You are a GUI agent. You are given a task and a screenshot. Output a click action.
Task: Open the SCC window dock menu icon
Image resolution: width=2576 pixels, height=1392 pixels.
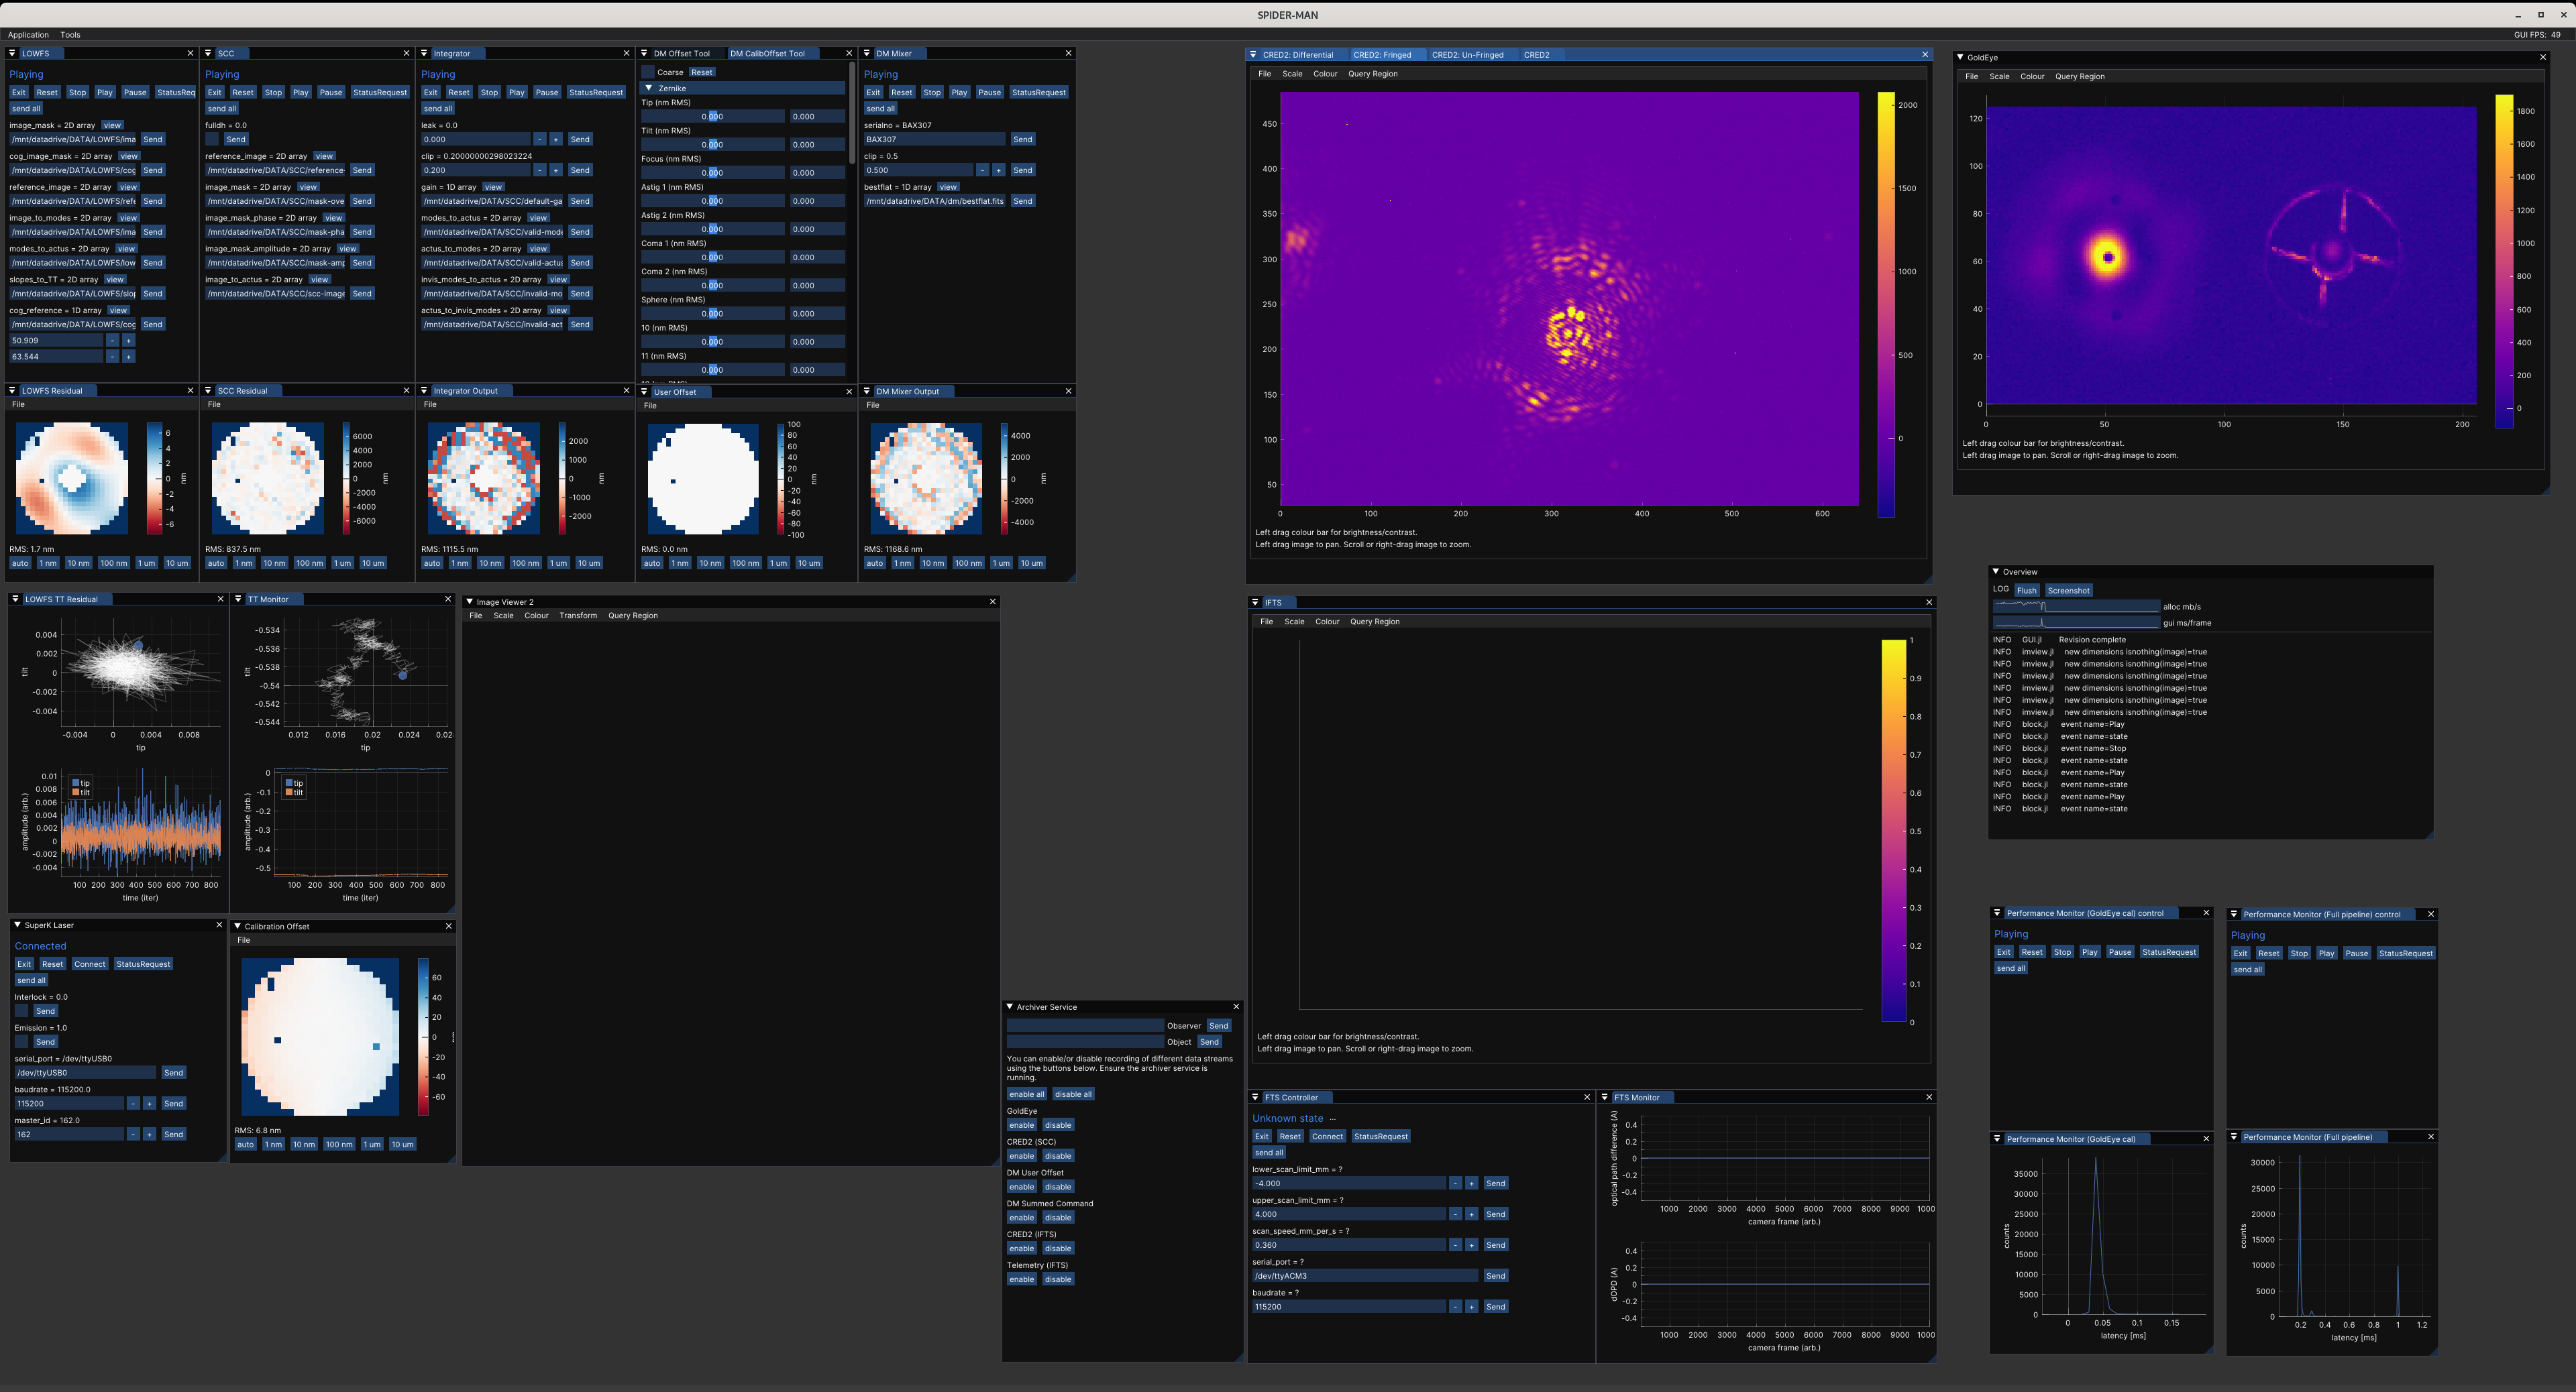coord(209,53)
